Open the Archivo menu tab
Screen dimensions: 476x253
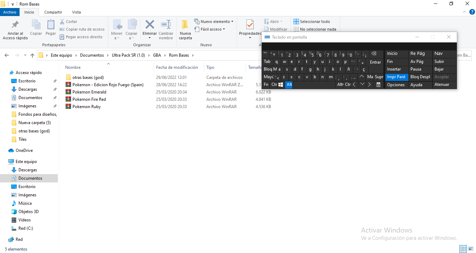[10, 12]
